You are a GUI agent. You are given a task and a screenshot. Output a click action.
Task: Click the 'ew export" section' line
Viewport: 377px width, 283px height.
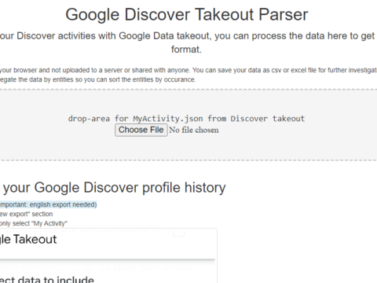pos(26,214)
